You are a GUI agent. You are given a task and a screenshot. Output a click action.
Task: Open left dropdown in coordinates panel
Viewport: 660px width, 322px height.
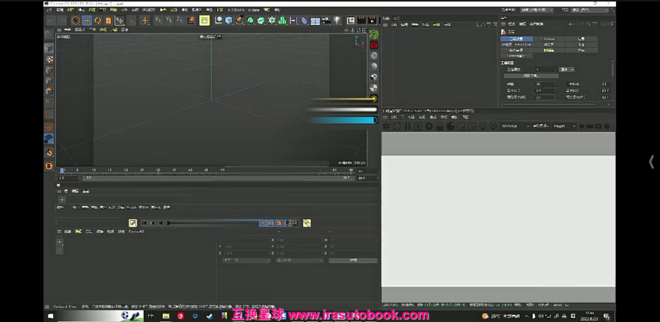click(246, 261)
